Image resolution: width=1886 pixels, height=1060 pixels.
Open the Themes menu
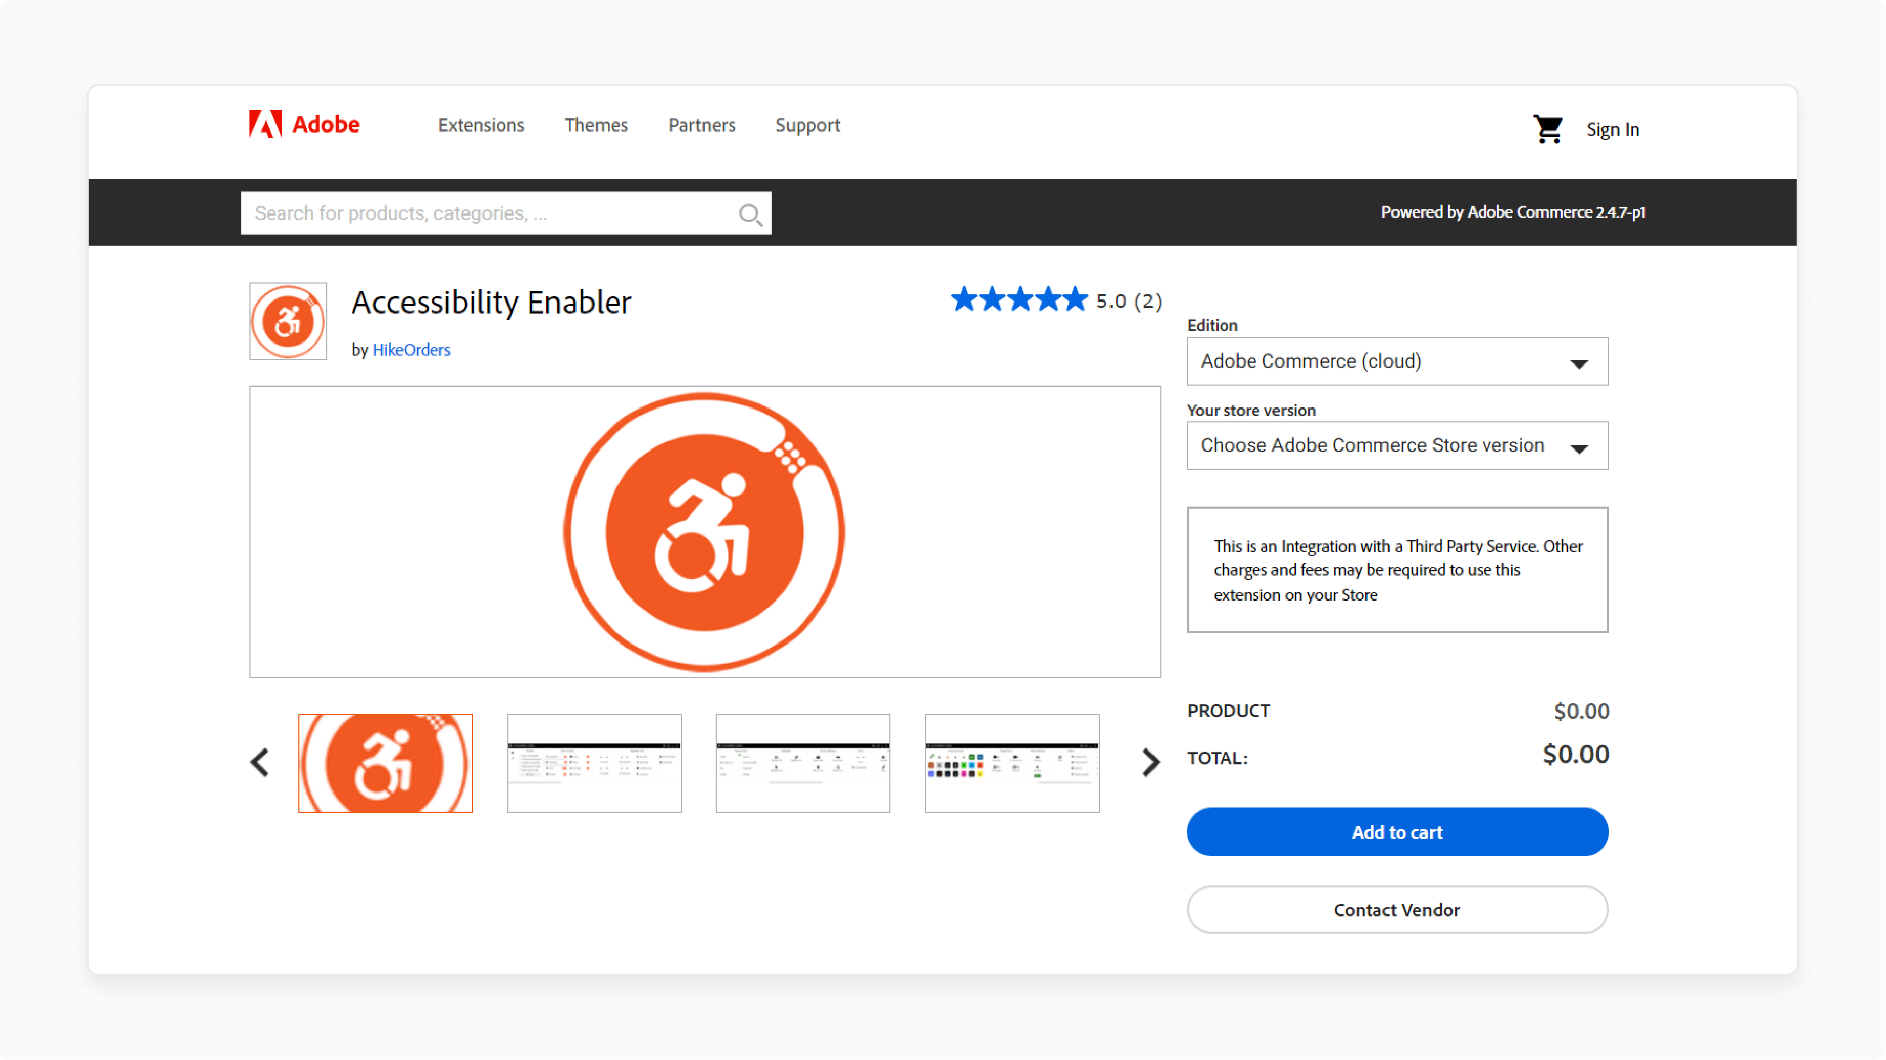click(596, 125)
